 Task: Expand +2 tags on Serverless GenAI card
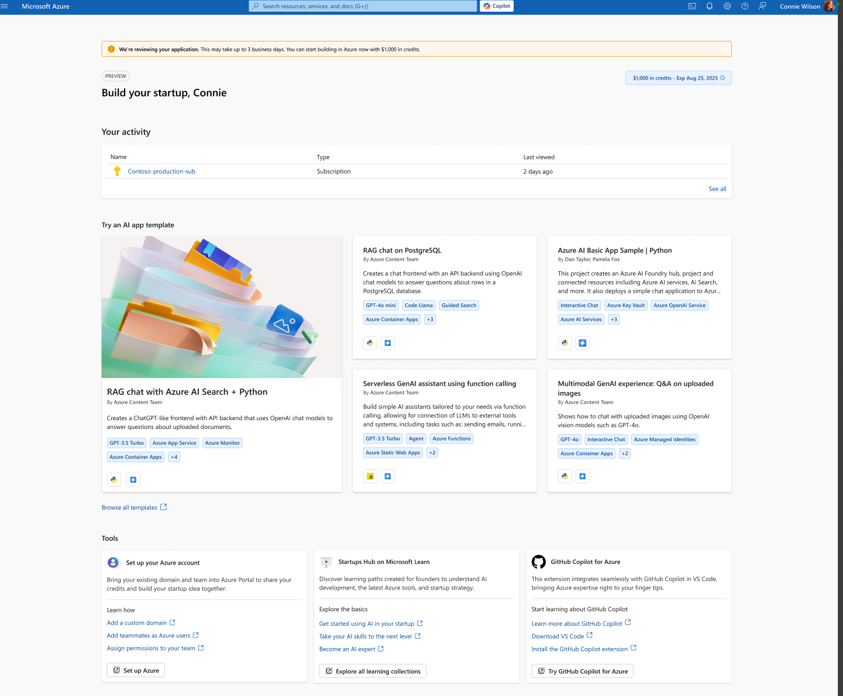tap(432, 452)
